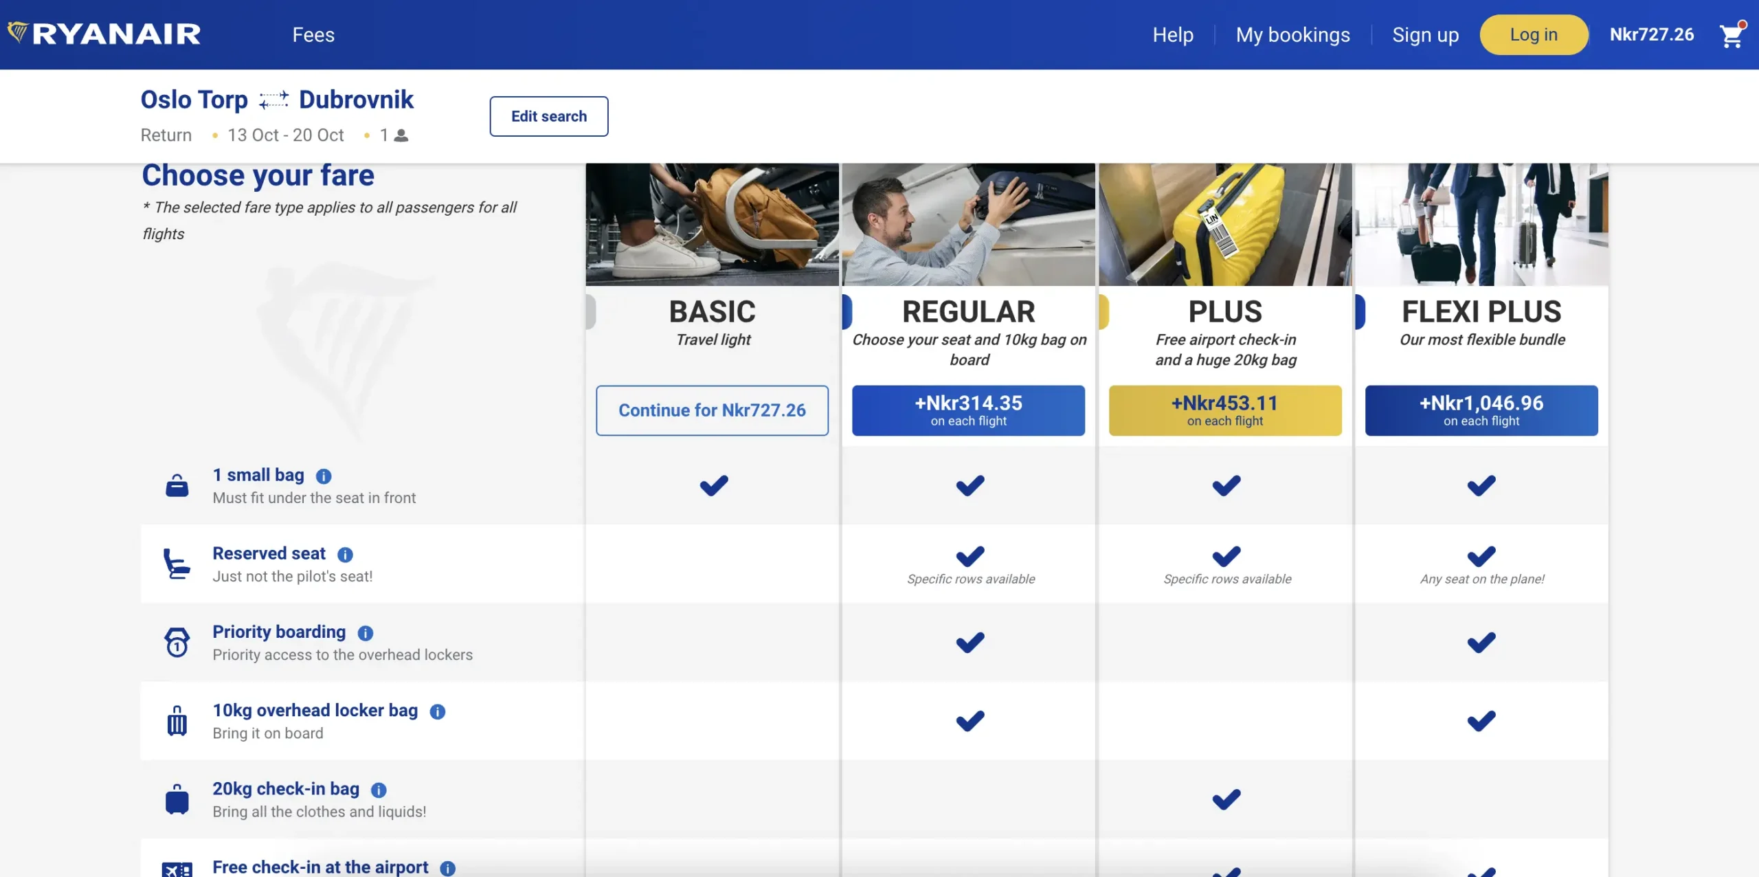Open 20kg check-in bag info icon
Image resolution: width=1759 pixels, height=877 pixels.
[379, 790]
